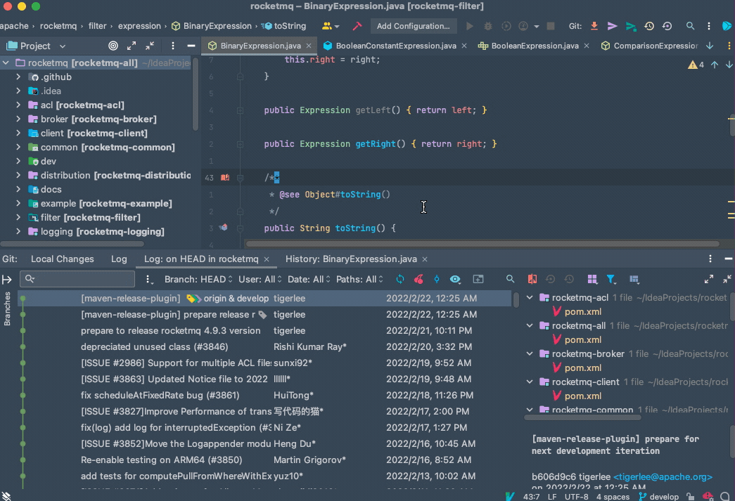Collapse rocketmq-acl in changed files tree
Viewport: 735px width, 501px height.
(x=530, y=297)
